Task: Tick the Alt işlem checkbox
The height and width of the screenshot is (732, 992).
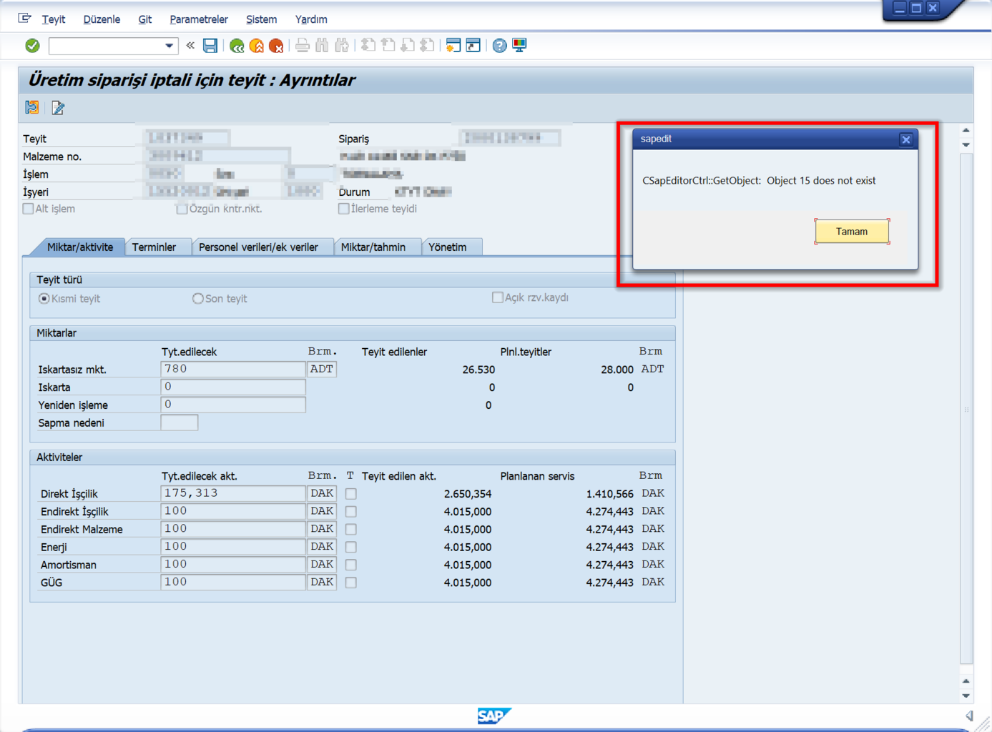Action: (x=28, y=209)
